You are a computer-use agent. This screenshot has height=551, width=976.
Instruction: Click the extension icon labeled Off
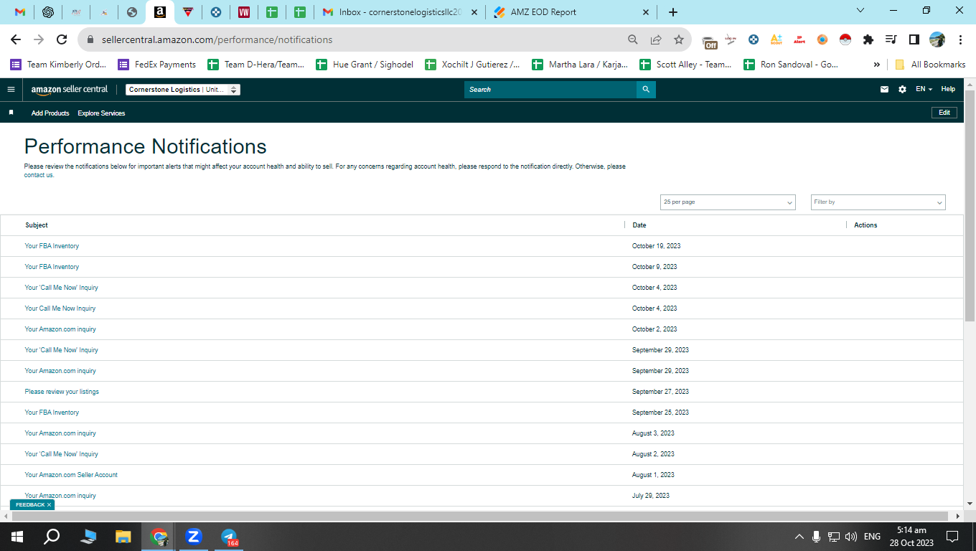click(x=709, y=42)
